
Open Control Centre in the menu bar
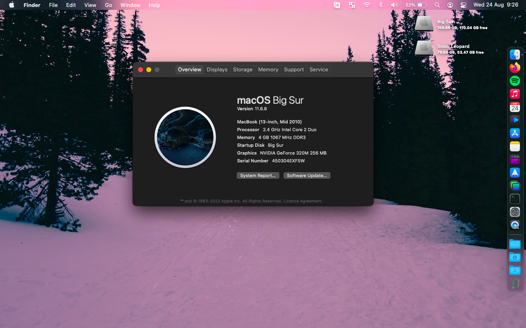coord(464,5)
